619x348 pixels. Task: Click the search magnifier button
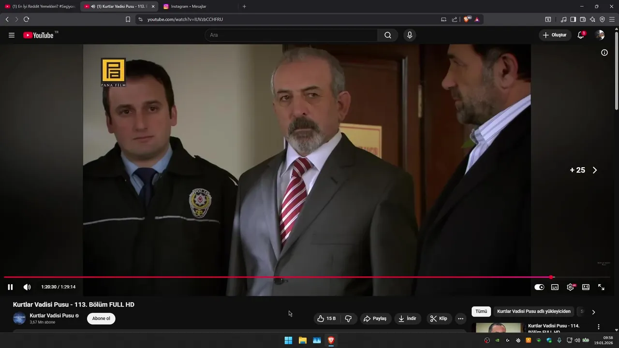388,35
